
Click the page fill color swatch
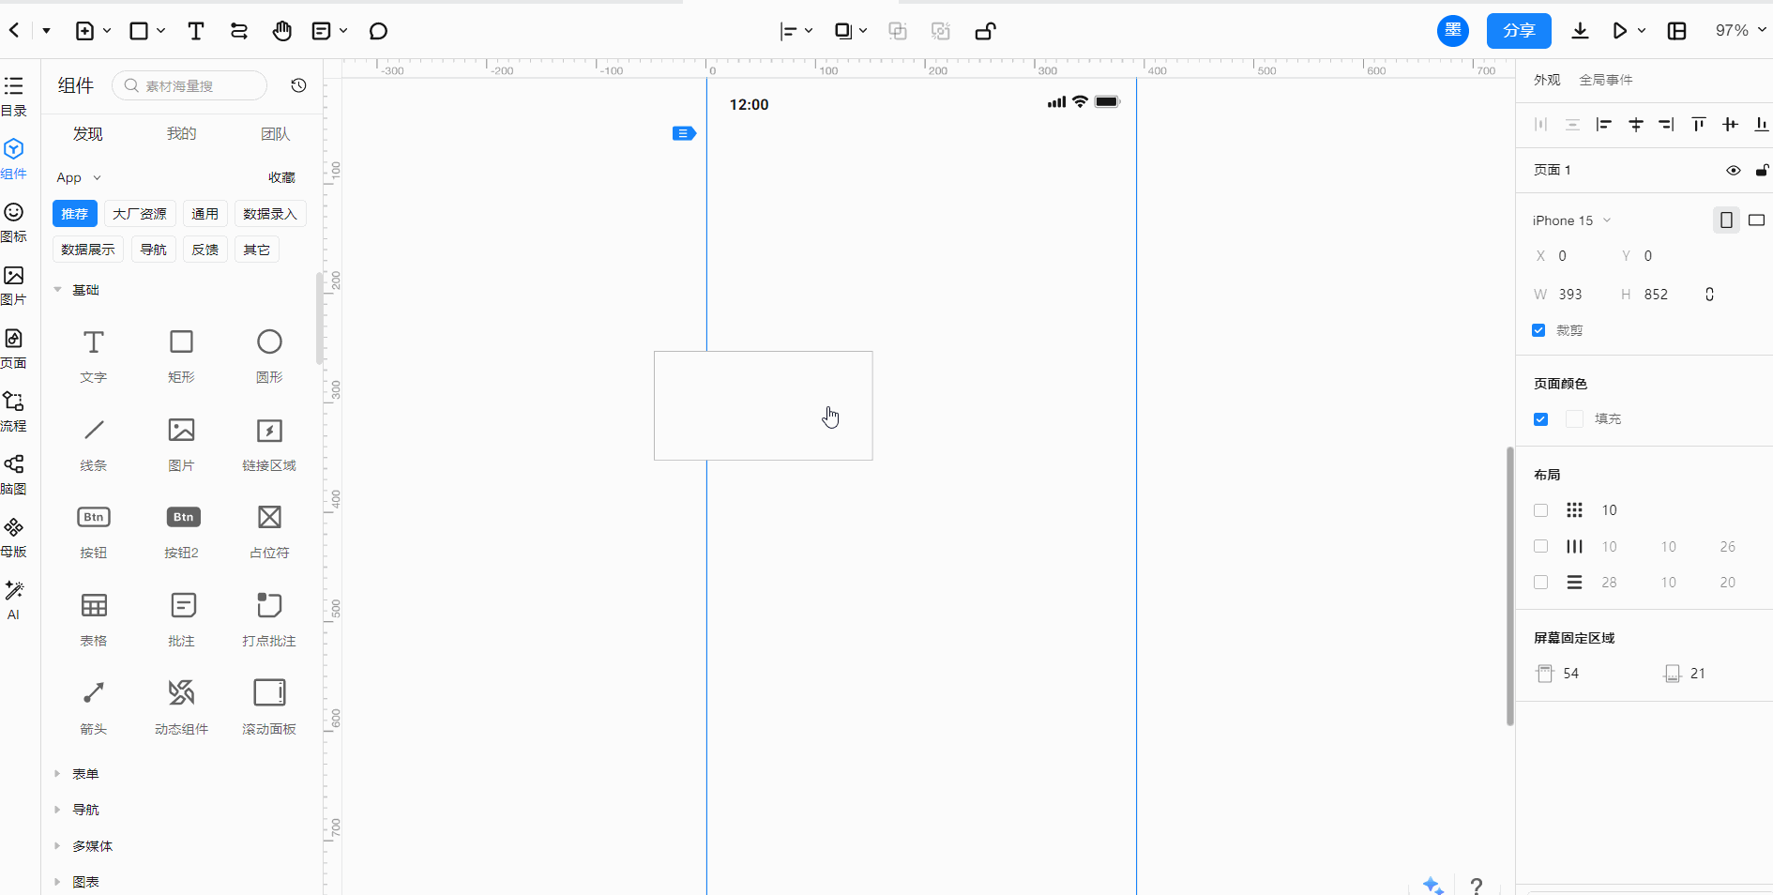[x=1574, y=419]
